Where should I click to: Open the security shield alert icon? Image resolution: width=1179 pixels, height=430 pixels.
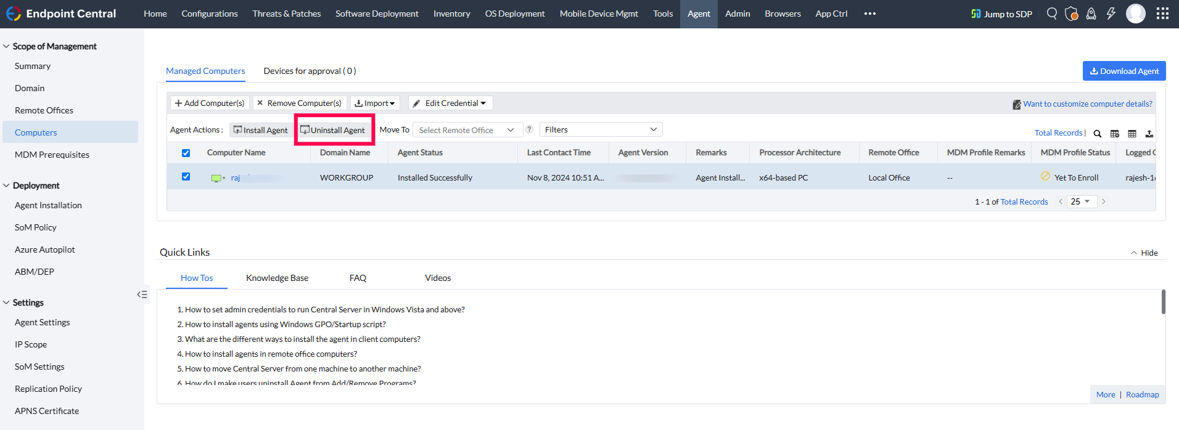(x=1072, y=14)
